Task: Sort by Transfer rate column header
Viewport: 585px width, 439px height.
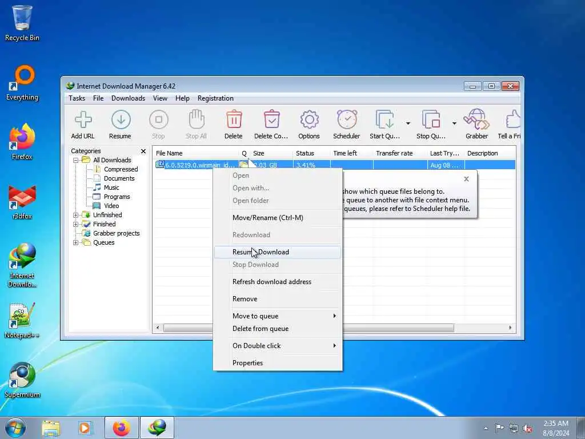Action: point(400,153)
